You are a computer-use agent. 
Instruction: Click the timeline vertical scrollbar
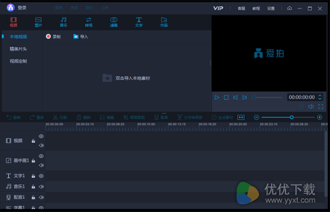[x=326, y=164]
